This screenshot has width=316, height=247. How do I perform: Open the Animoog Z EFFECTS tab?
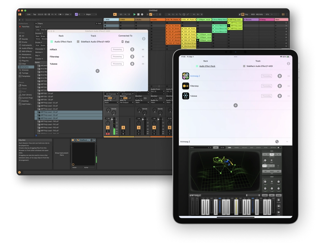pos(258,147)
